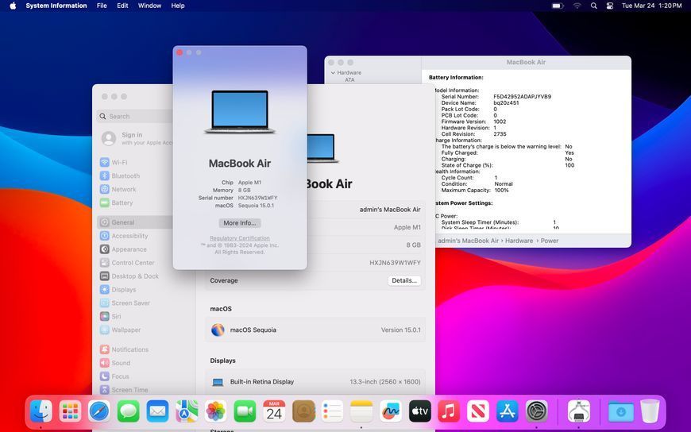Select General in Settings sidebar
Screen dimensions: 691x432
136,222
